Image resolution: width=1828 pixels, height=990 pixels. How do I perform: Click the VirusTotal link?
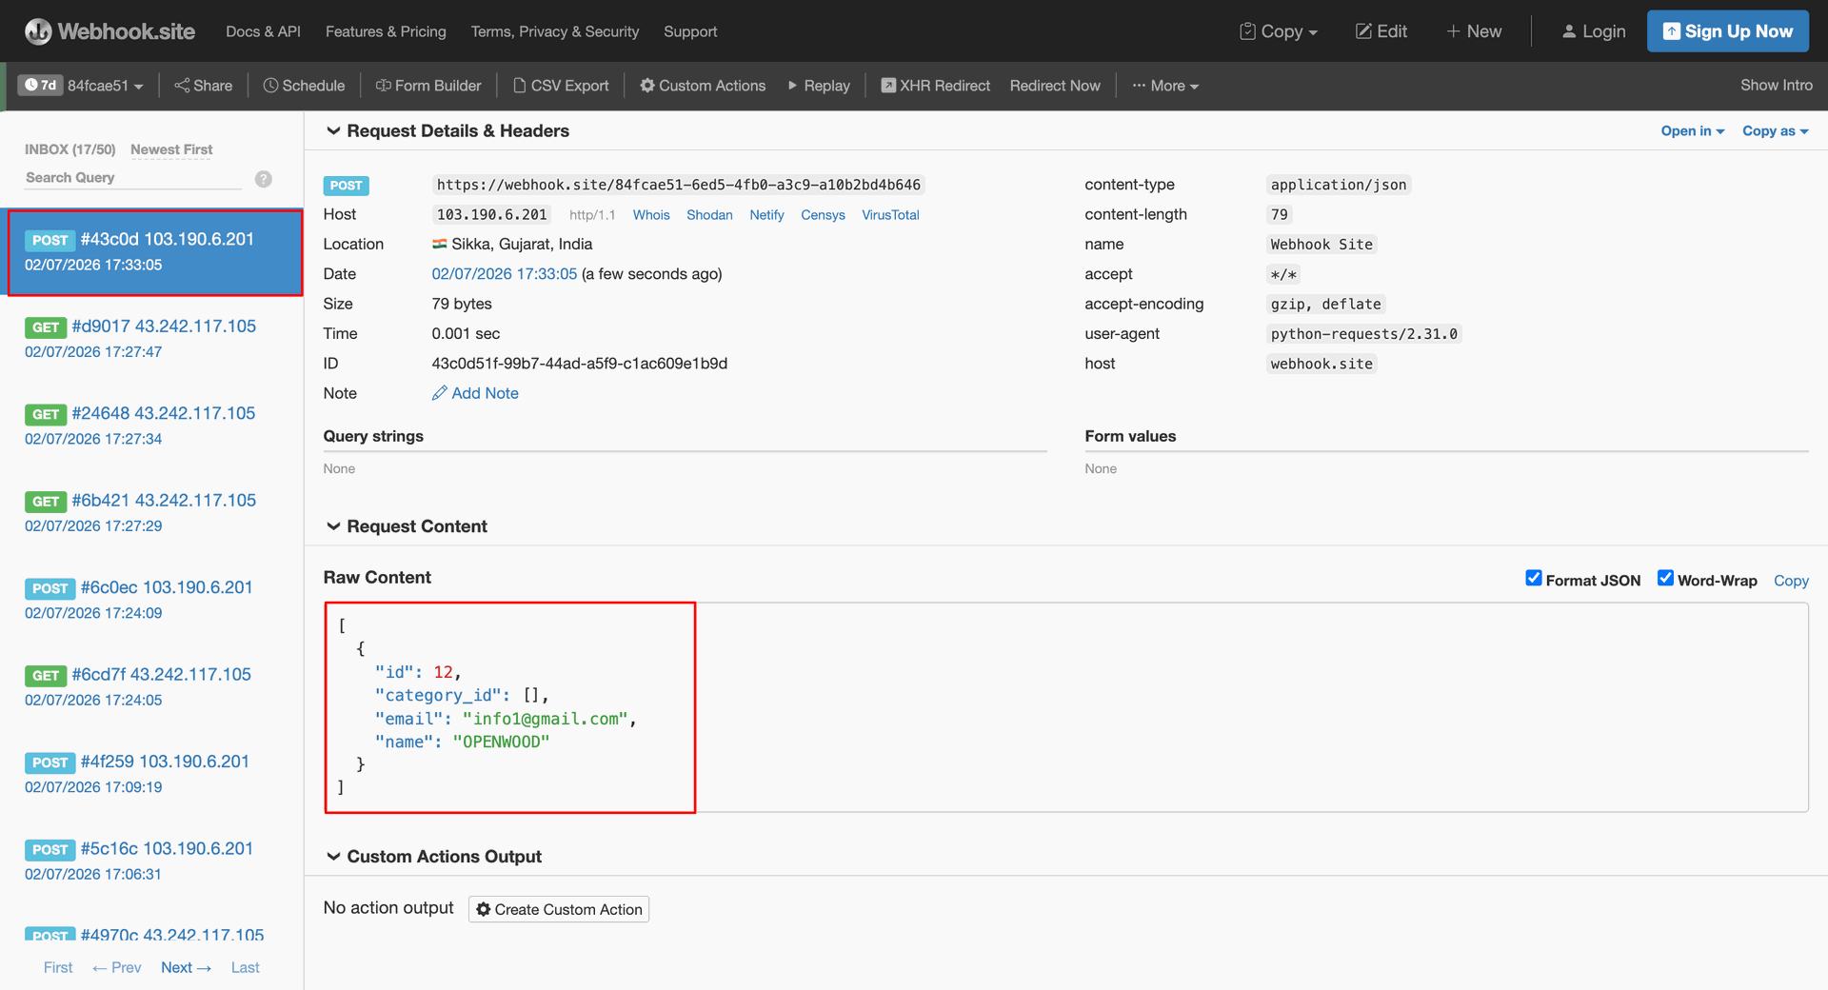coord(890,215)
